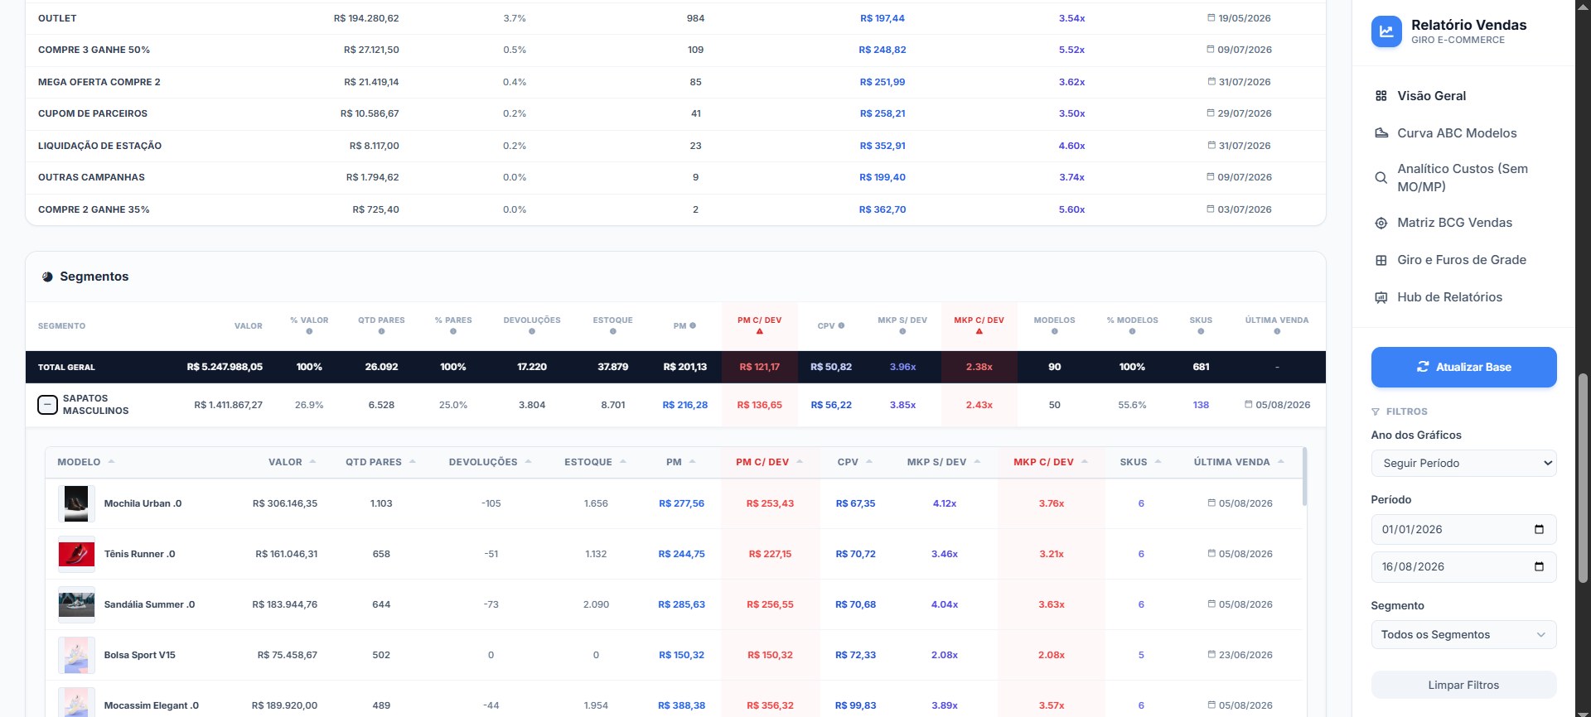Viewport: 1591px width, 717px height.
Task: Click the Relatório Vendas logo icon
Action: (1386, 31)
